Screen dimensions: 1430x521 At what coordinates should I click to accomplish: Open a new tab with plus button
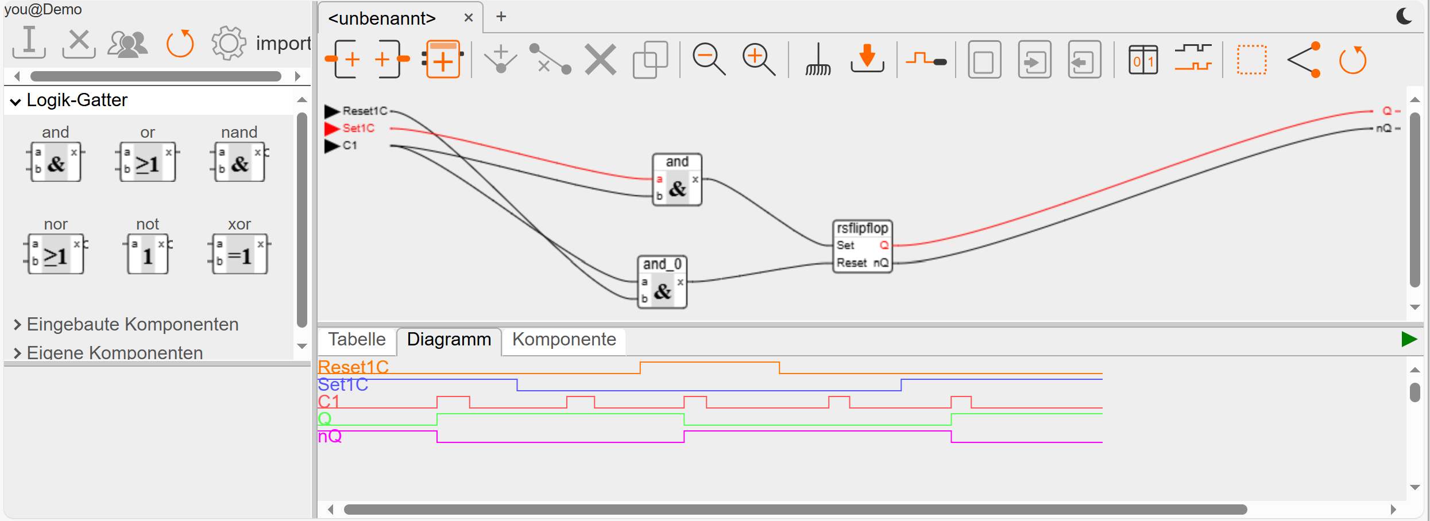pos(501,17)
